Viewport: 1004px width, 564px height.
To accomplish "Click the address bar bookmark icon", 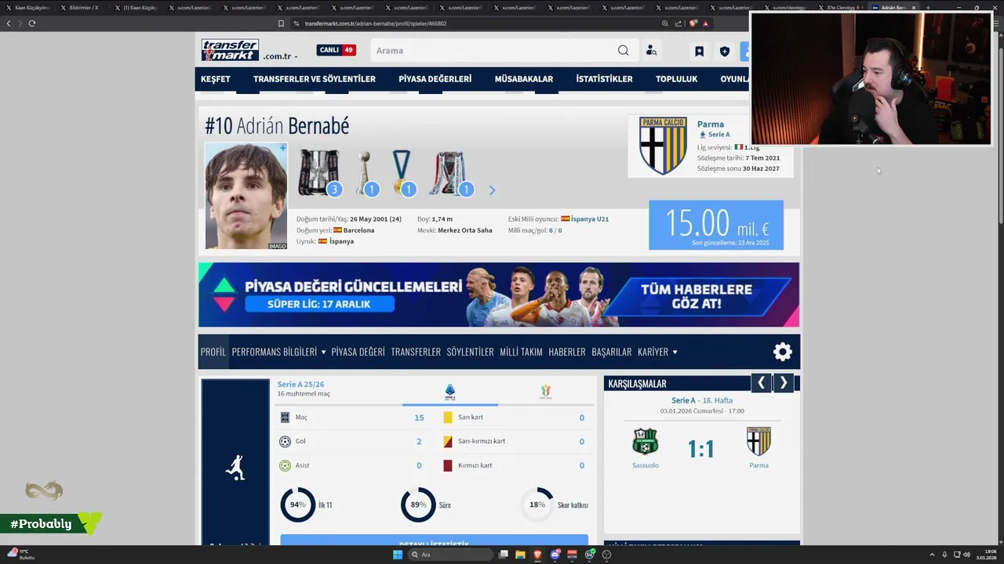I will coord(281,23).
